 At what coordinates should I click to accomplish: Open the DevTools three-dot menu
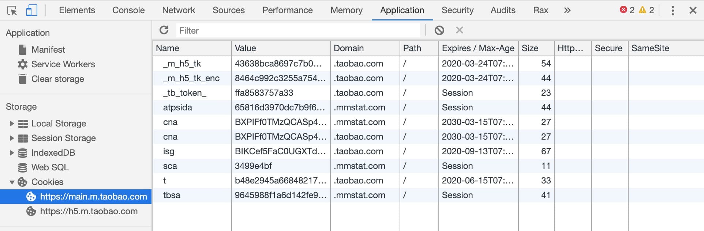(673, 11)
